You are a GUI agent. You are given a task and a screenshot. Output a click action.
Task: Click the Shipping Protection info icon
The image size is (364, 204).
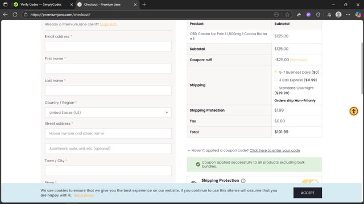point(243,181)
